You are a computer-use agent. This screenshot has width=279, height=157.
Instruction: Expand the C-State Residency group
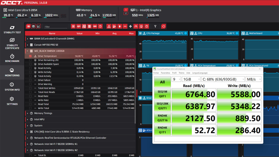(x=28, y=132)
